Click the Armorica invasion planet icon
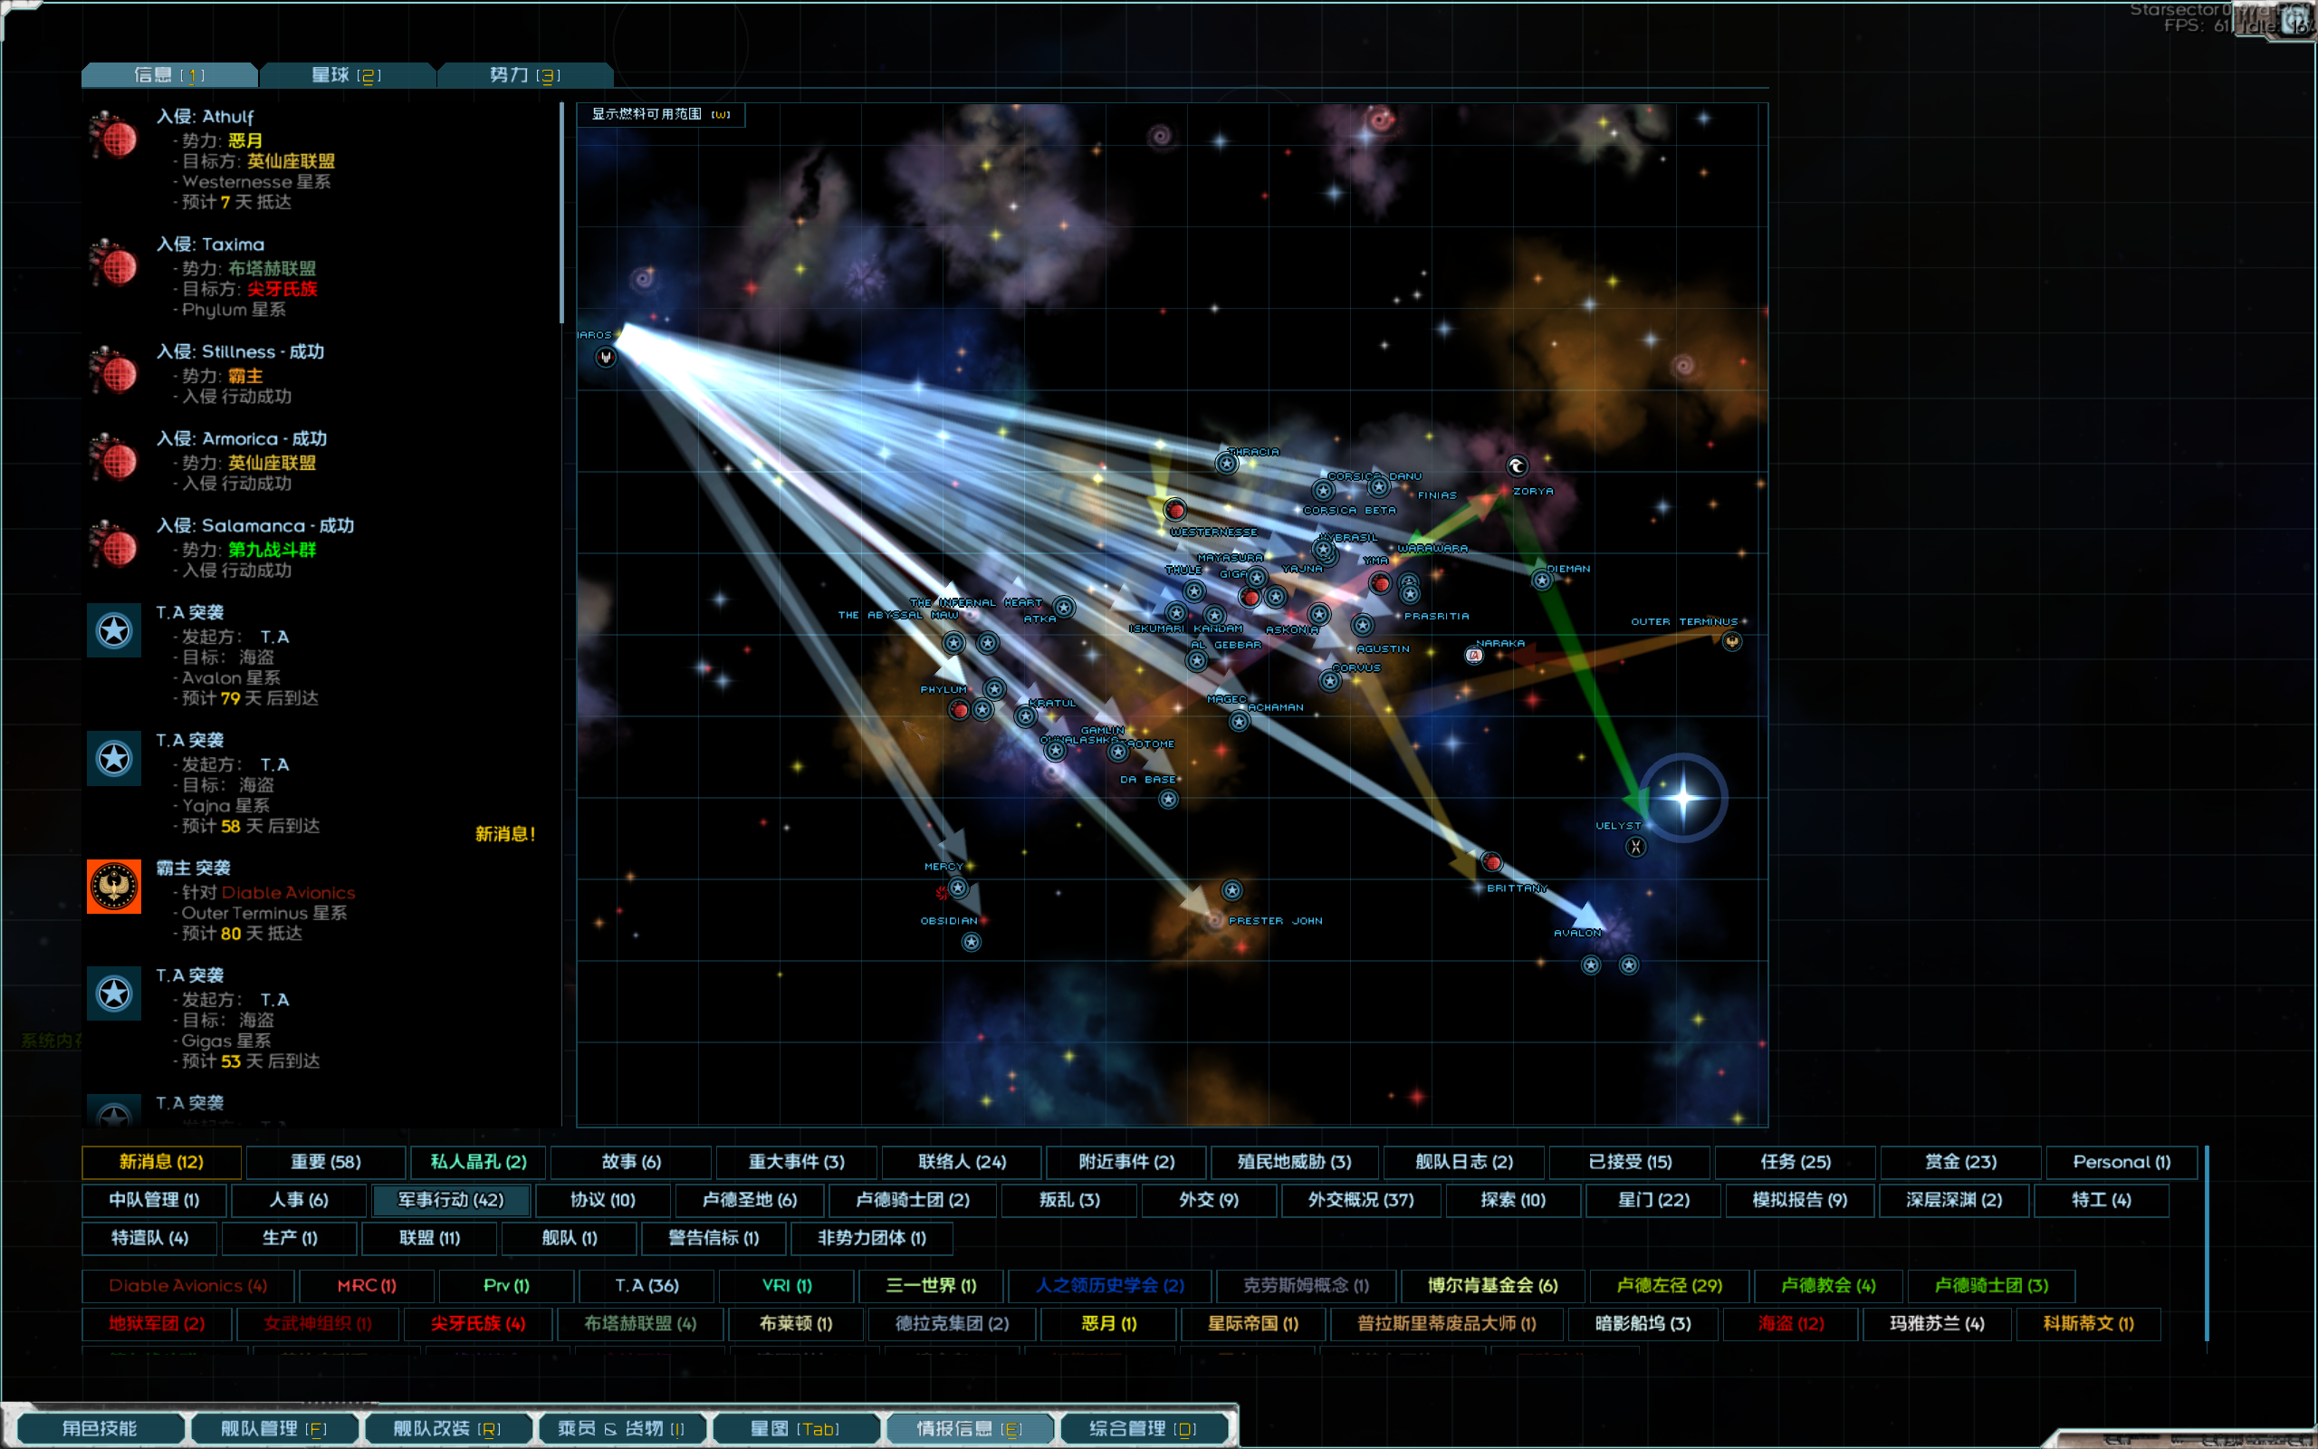 click(x=114, y=457)
